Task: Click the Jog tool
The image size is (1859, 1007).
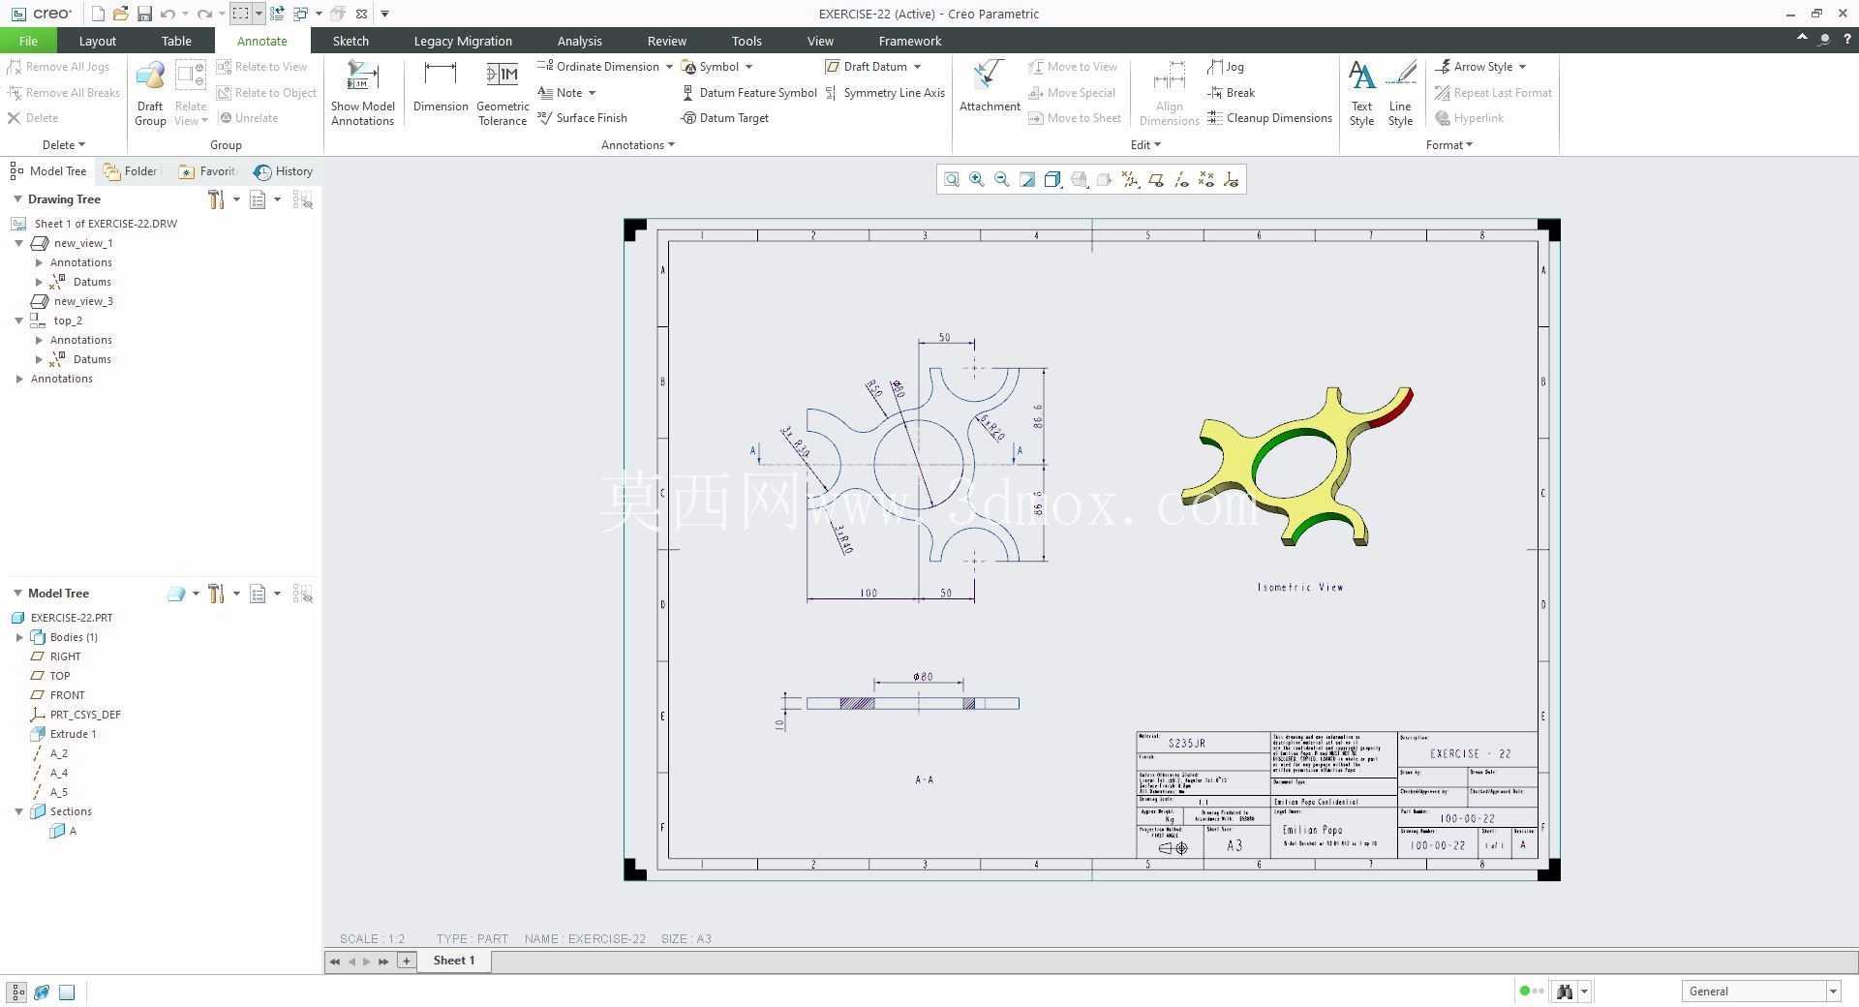Action: coord(1226,67)
